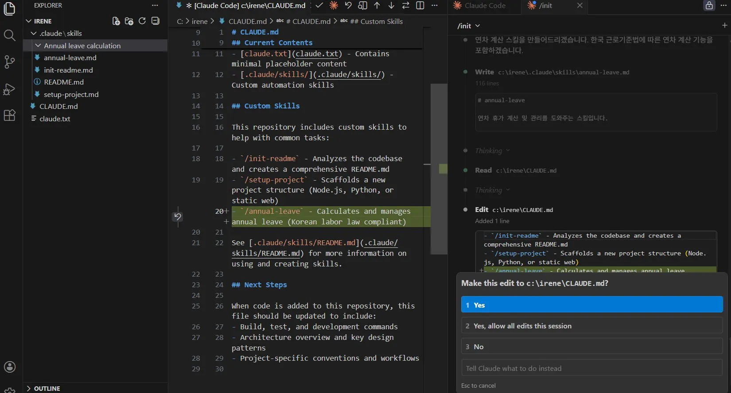Toggle inline diff view in editor toolbar
This screenshot has width=731, height=393.
[420, 5]
